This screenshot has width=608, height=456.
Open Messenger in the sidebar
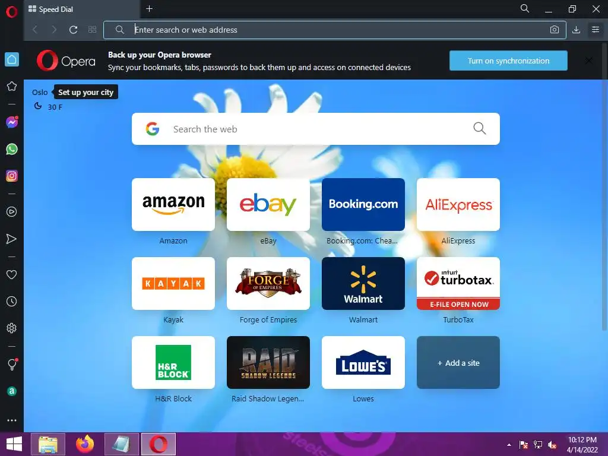12,122
